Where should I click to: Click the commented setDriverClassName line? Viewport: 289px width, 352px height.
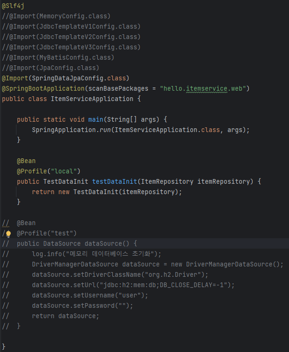tap(120, 274)
